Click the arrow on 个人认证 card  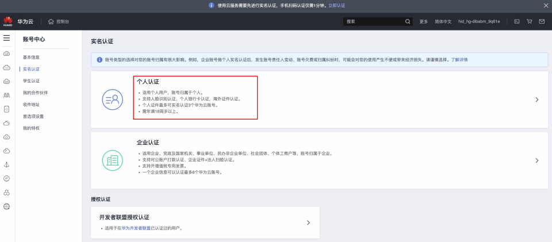[x=536, y=99]
